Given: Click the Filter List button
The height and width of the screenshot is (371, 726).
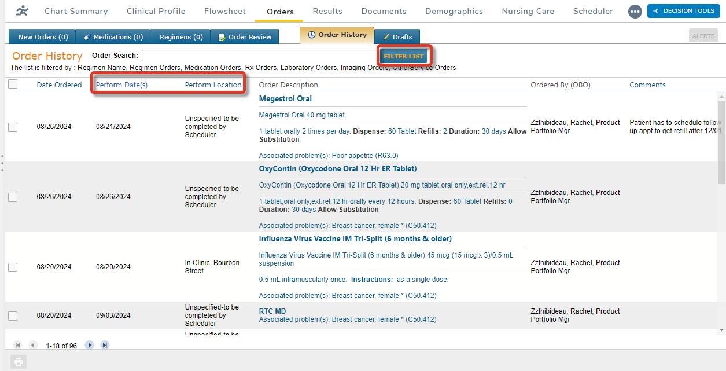Looking at the screenshot, I should pyautogui.click(x=404, y=56).
